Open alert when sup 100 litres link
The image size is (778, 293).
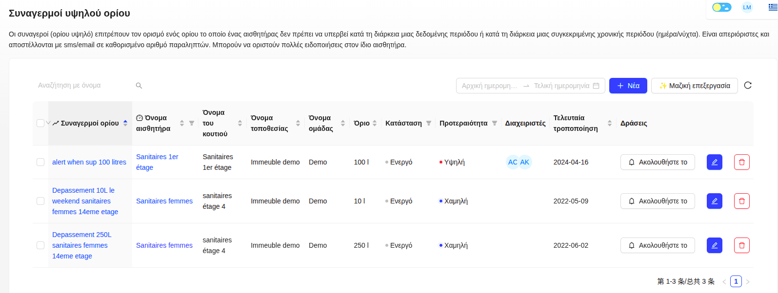(89, 162)
